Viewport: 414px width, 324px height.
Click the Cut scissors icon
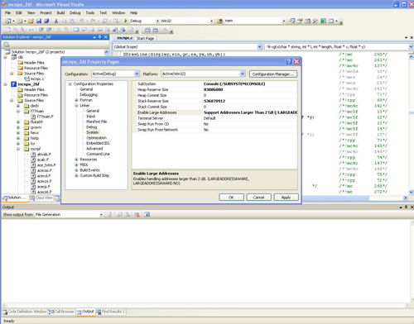click(x=56, y=21)
